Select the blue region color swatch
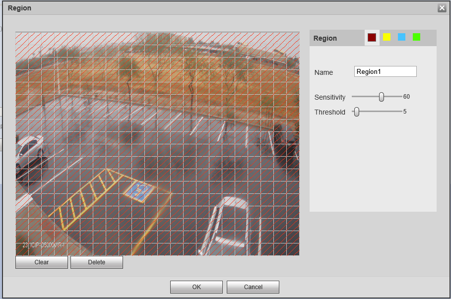The width and height of the screenshot is (451, 299). click(401, 37)
